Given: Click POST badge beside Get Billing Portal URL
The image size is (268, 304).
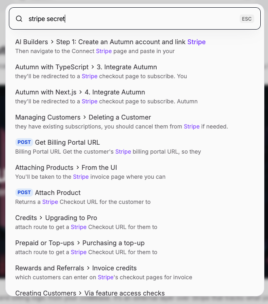Looking at the screenshot, I should (x=24, y=142).
